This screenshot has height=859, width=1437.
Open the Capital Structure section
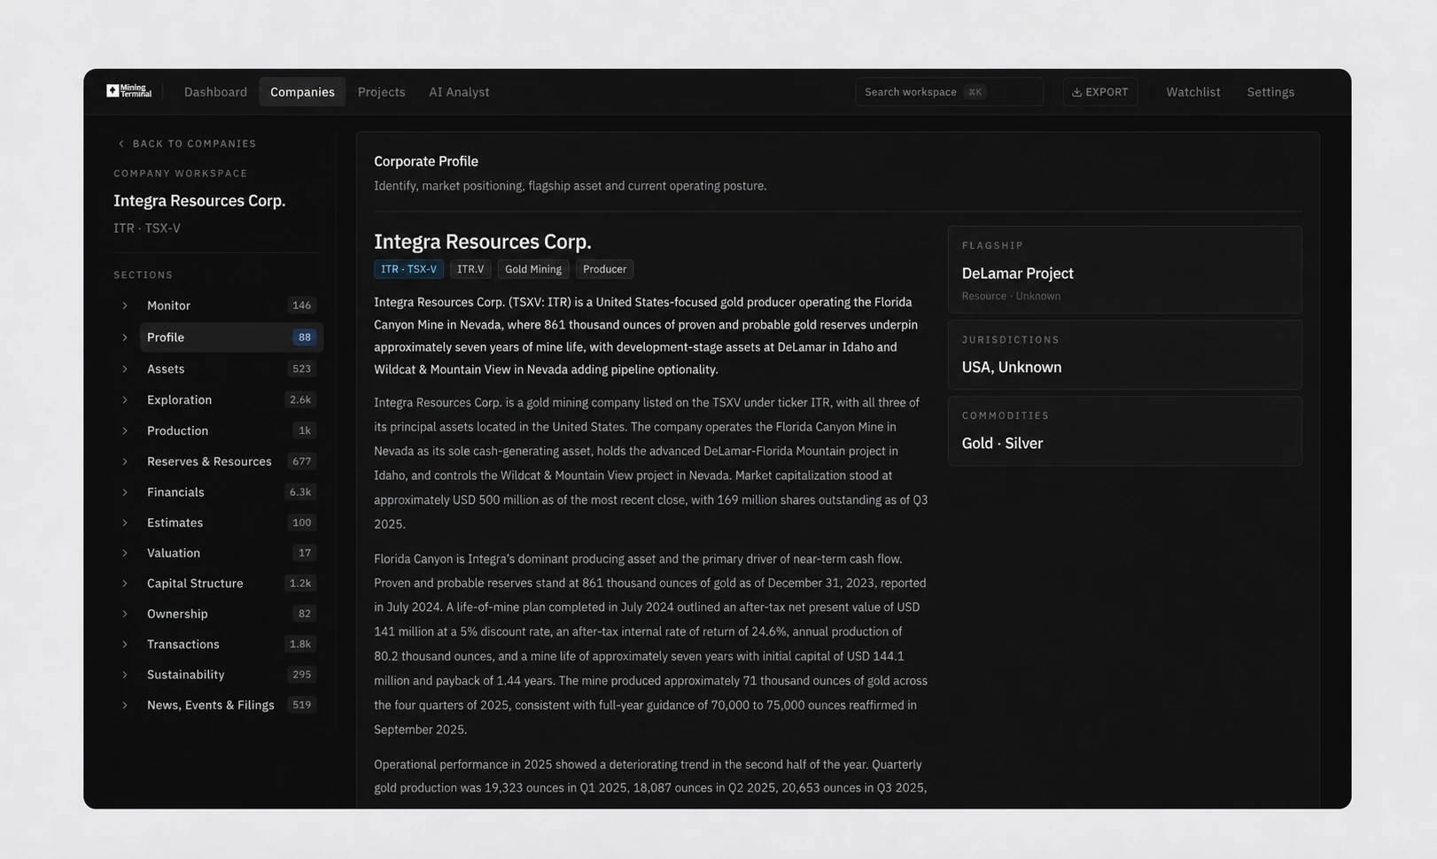(231, 584)
